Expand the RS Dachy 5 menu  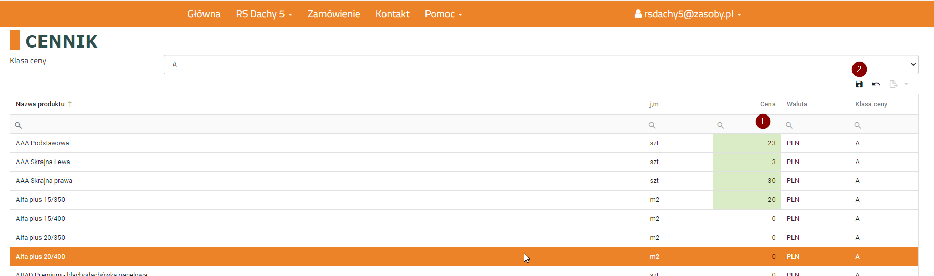[x=263, y=14]
